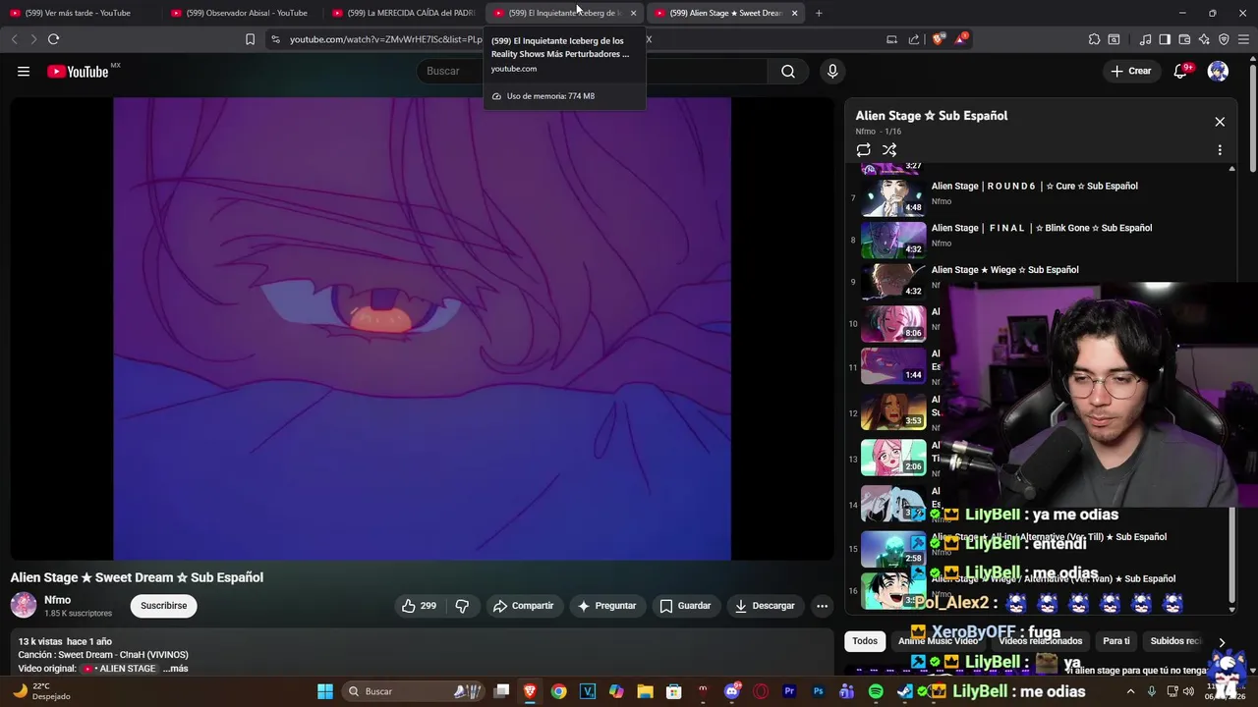Subscribe to Nfmo with Suscribirse

[x=164, y=606]
